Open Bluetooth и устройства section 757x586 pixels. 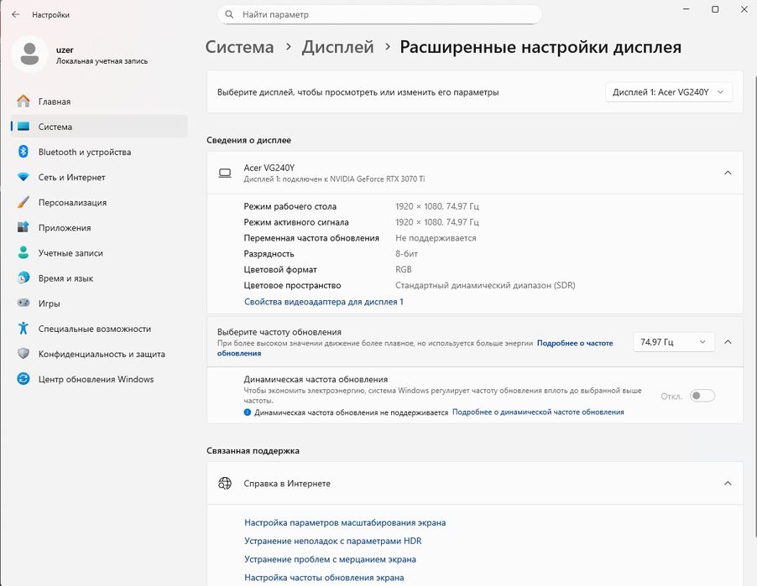point(99,152)
